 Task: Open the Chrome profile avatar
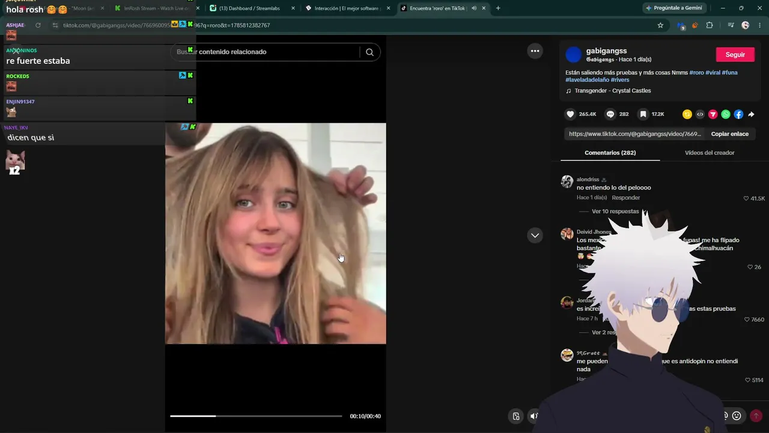(x=746, y=25)
